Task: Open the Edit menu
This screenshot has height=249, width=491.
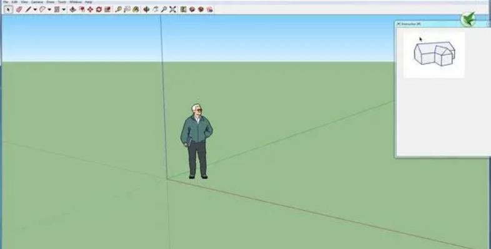Action: tap(14, 2)
